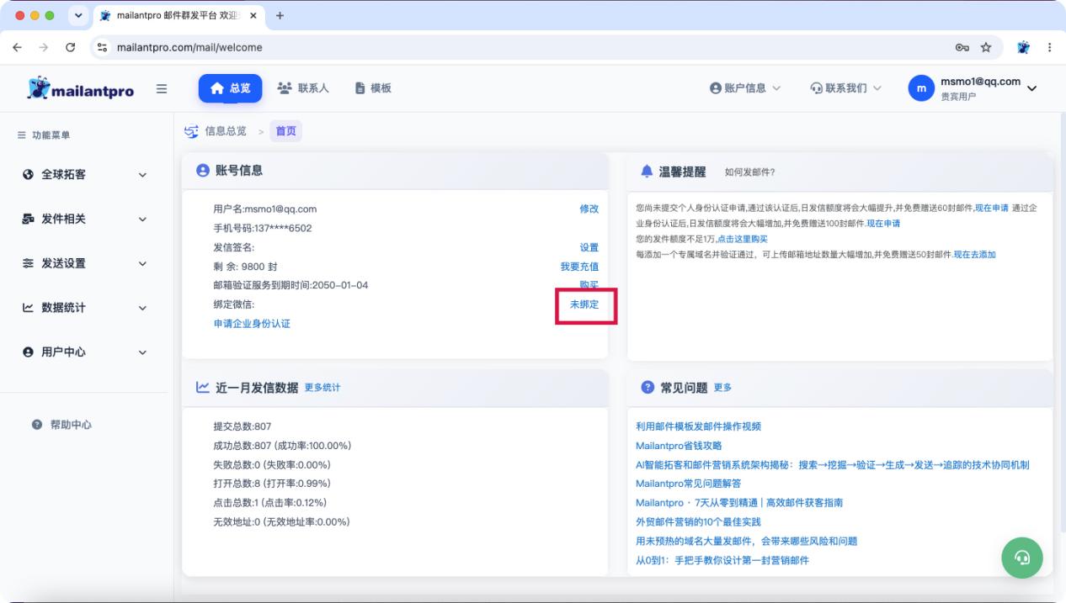Open the 联系我们 dropdown menu
This screenshot has width=1066, height=603.
[845, 88]
